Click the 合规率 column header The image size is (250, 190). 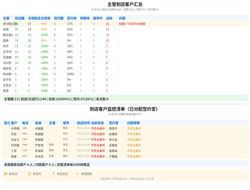click(x=46, y=18)
